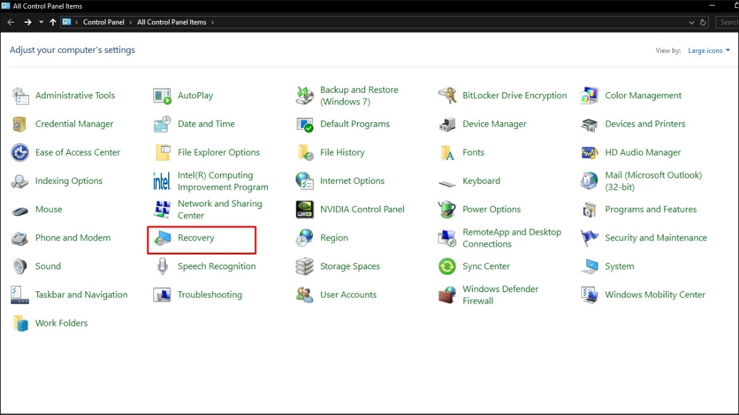739x415 pixels.
Task: Select the Default Programs icon
Action: click(305, 124)
